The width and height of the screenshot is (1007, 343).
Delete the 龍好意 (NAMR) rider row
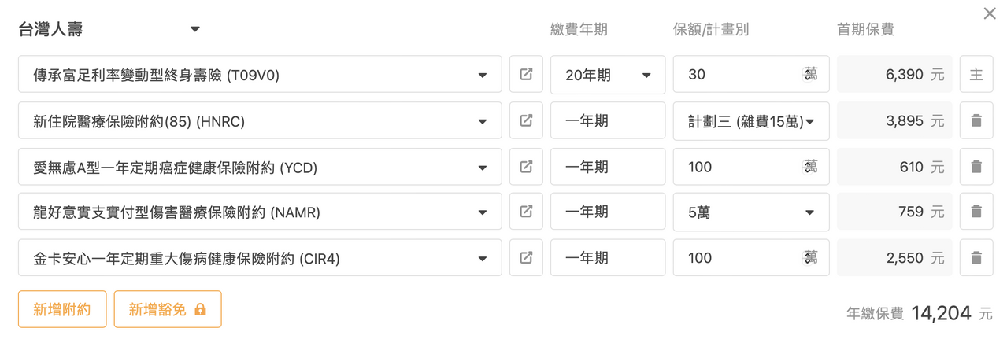pyautogui.click(x=976, y=212)
